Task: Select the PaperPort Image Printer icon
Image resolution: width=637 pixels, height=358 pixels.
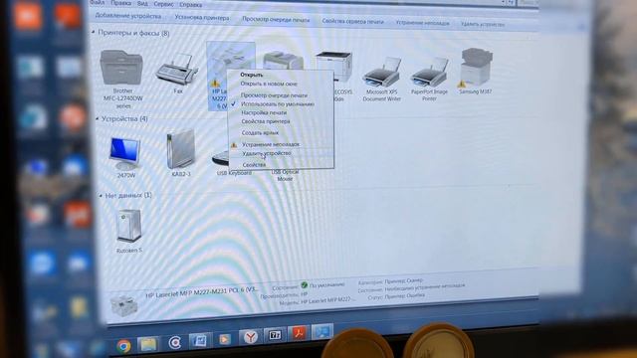Action: pos(429,73)
